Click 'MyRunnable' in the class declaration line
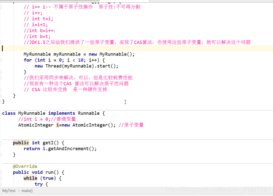This screenshot has width=273, height=196. pos(32,113)
